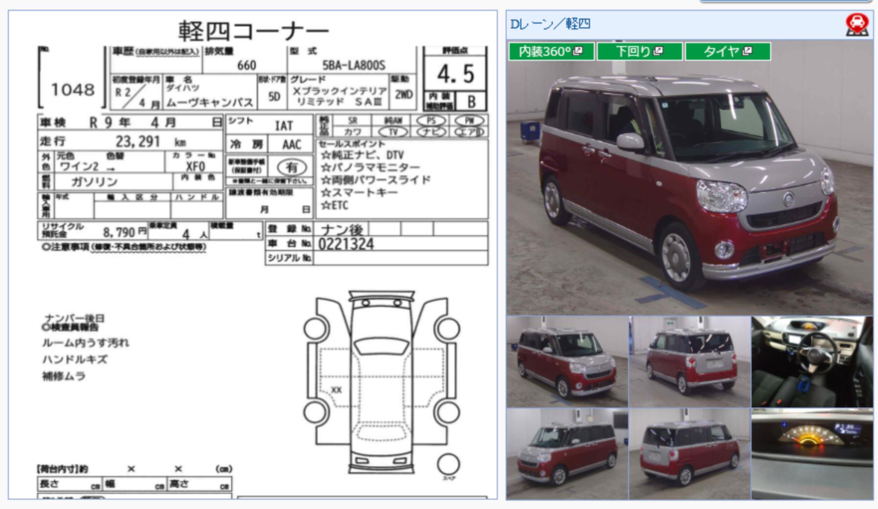878x509 pixels.
Task: Open the タイヤ tire view button
Action: (x=728, y=51)
